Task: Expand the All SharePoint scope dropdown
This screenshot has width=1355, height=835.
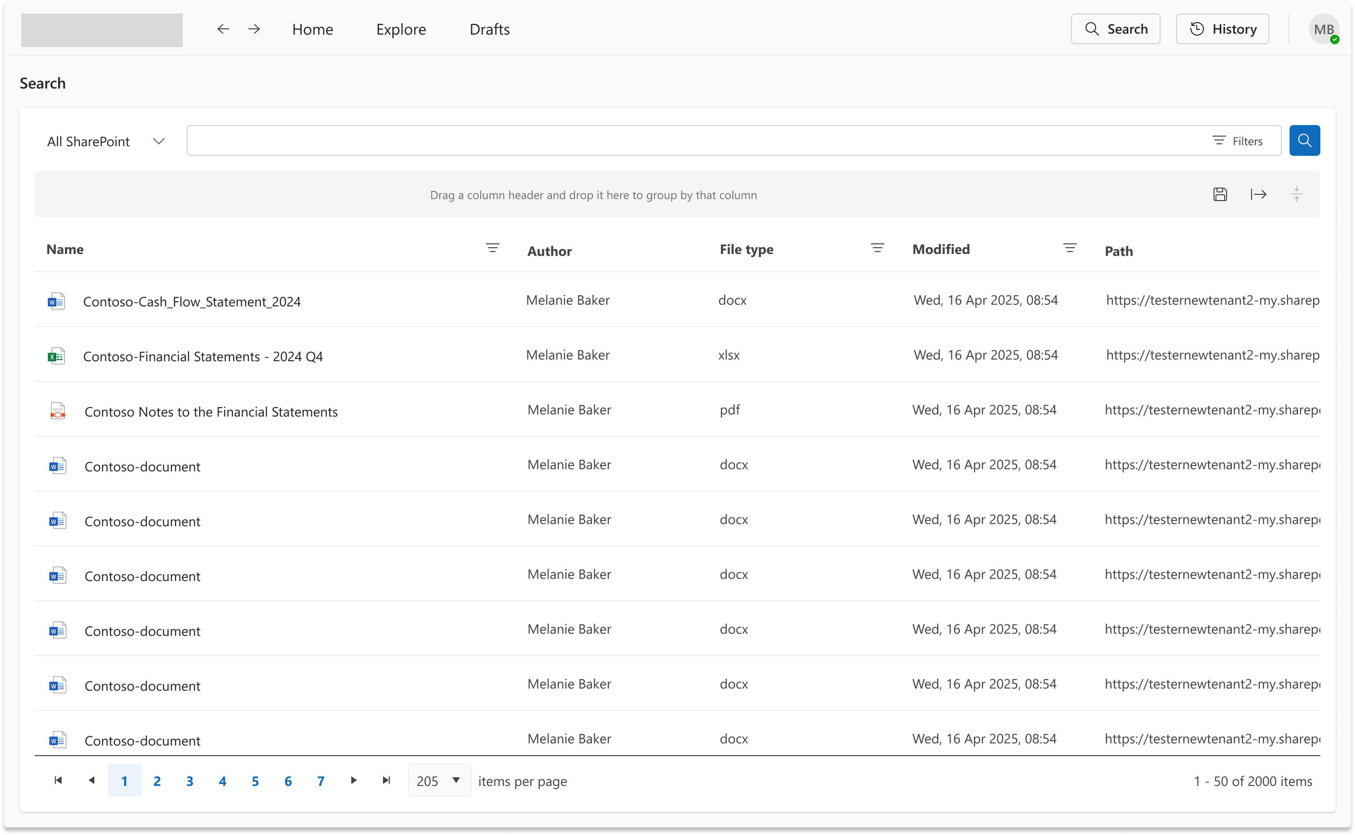Action: click(106, 141)
